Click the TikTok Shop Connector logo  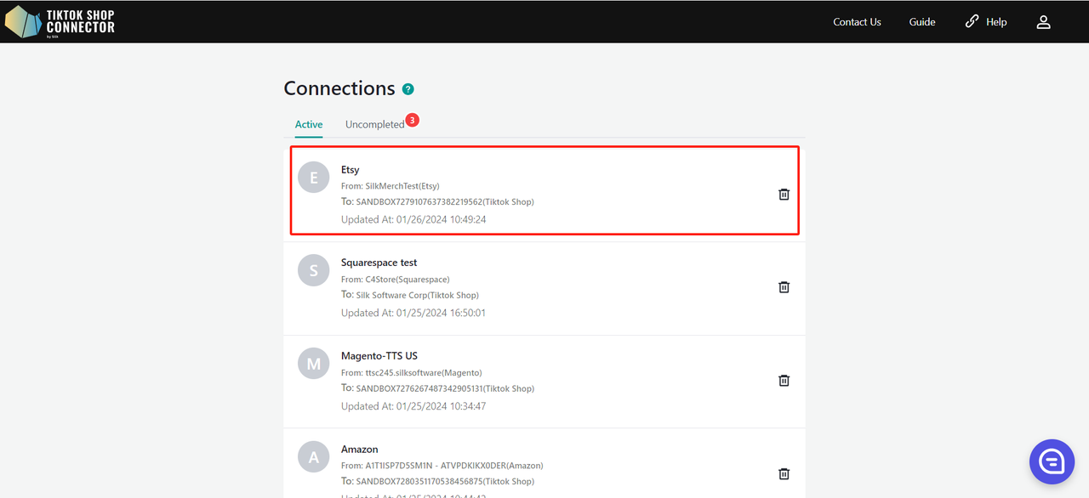click(x=60, y=22)
